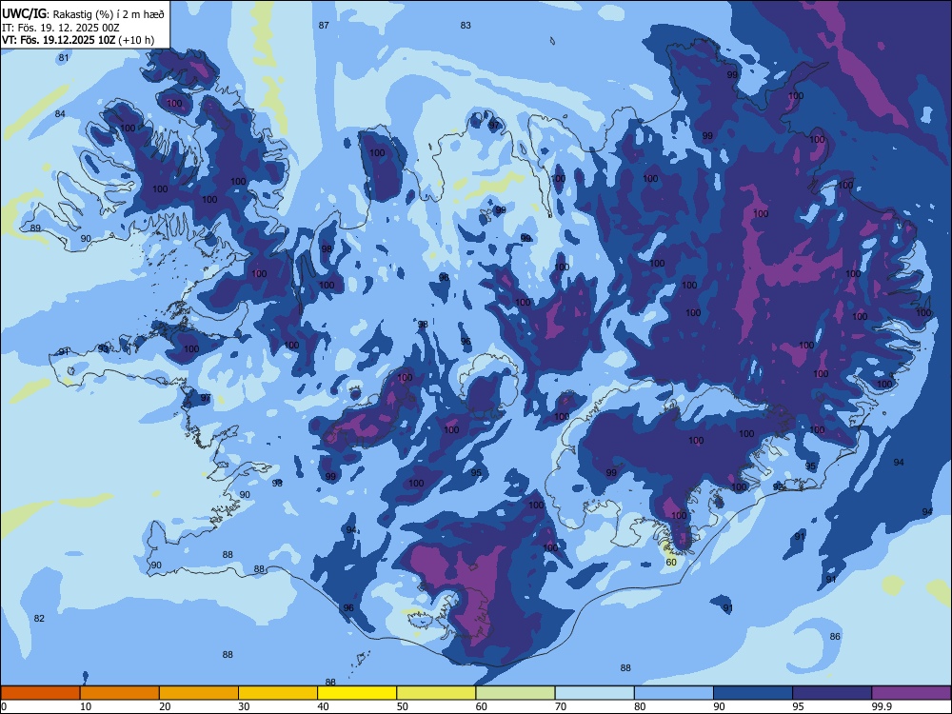Click the '84' humidity value on the map
The height and width of the screenshot is (714, 952).
coord(60,113)
